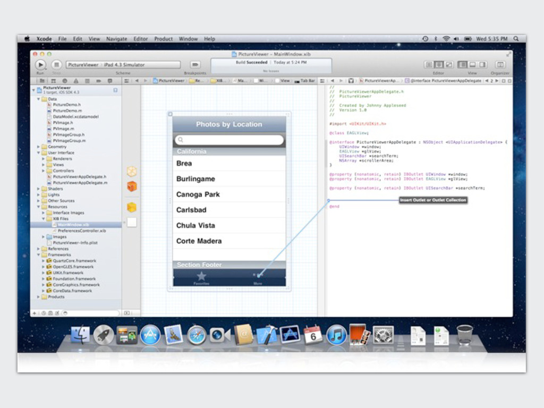Collapse the Data group
The width and height of the screenshot is (544, 408).
[x=38, y=99]
